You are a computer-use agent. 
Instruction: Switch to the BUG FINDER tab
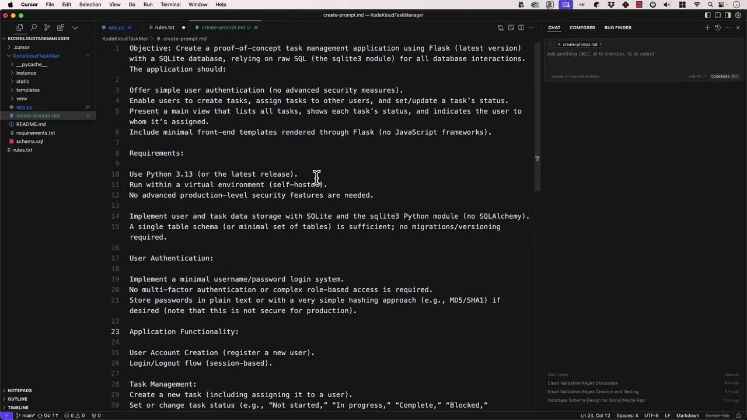(x=617, y=27)
